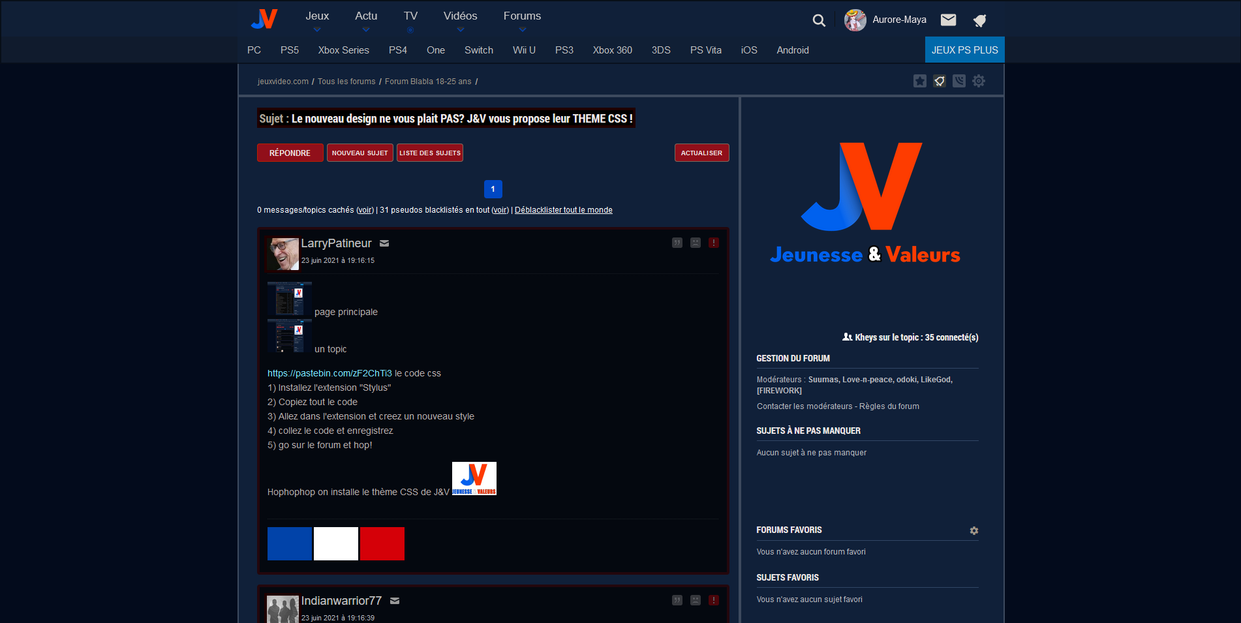
Task: Open Contacter les modérateurs link
Action: point(804,406)
